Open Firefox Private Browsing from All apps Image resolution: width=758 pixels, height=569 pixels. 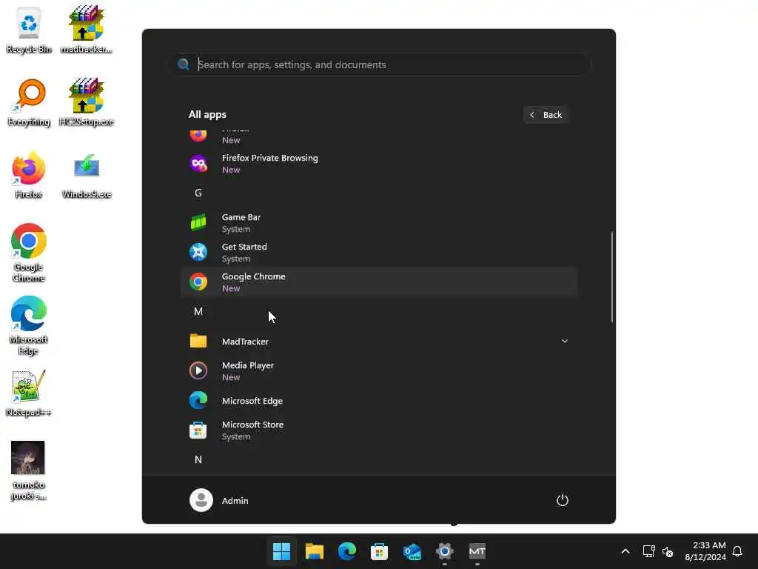tap(379, 164)
